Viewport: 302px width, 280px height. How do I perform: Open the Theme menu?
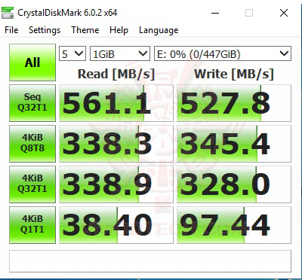(85, 30)
